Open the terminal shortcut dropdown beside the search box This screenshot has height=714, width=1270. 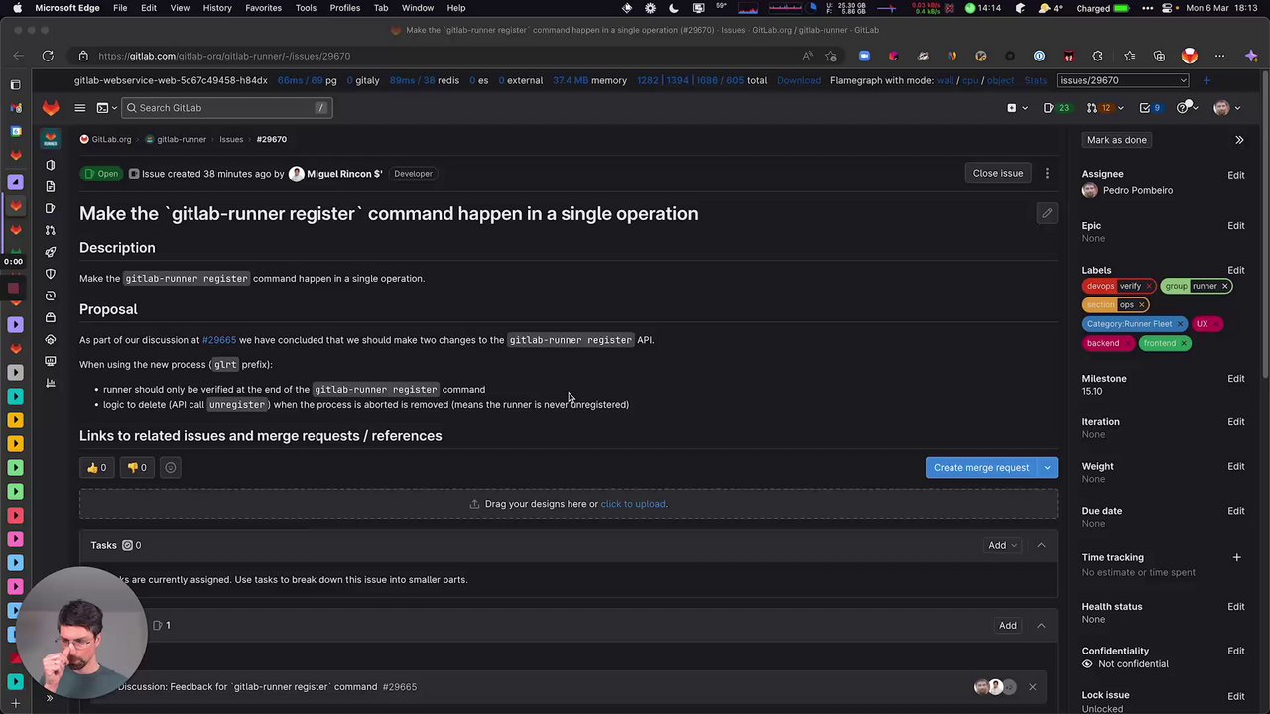tap(106, 107)
